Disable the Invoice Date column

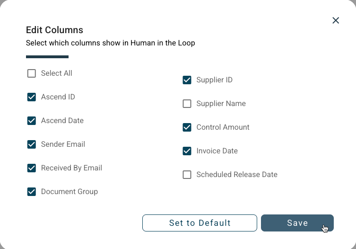[187, 151]
